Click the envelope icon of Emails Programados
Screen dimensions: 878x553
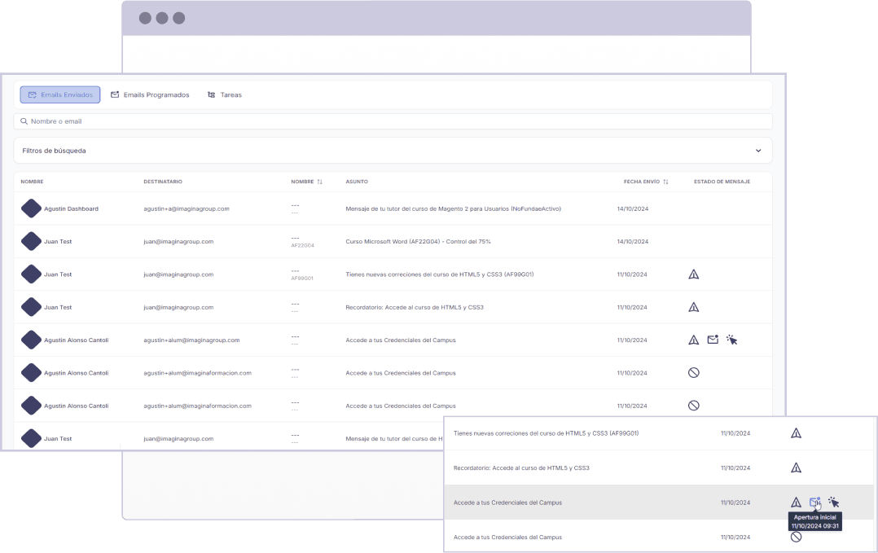click(115, 94)
